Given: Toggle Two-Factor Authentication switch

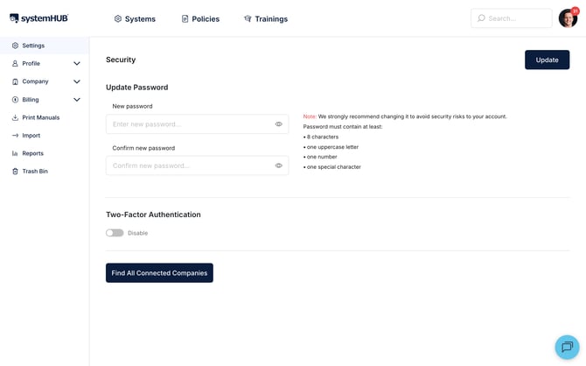Looking at the screenshot, I should point(115,233).
